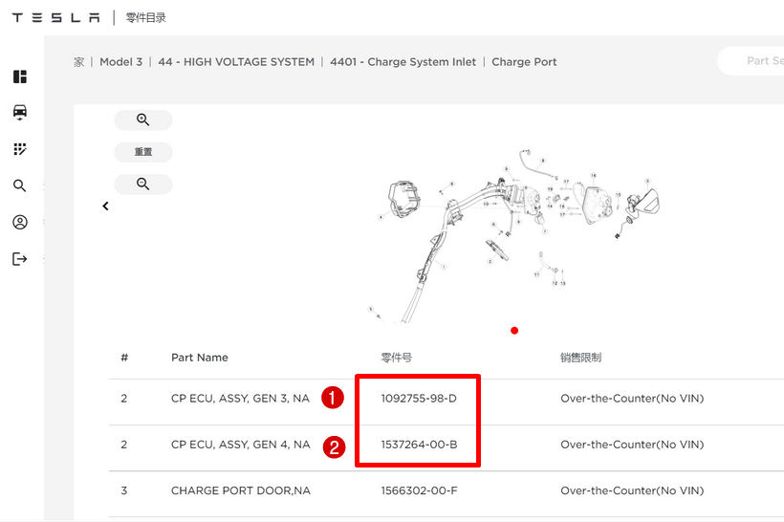Open 4401 - Charge System Inlet breadcrumb
784x522 pixels.
click(x=403, y=62)
